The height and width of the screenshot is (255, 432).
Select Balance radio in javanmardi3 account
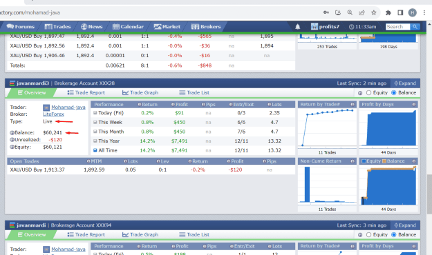(x=394, y=93)
